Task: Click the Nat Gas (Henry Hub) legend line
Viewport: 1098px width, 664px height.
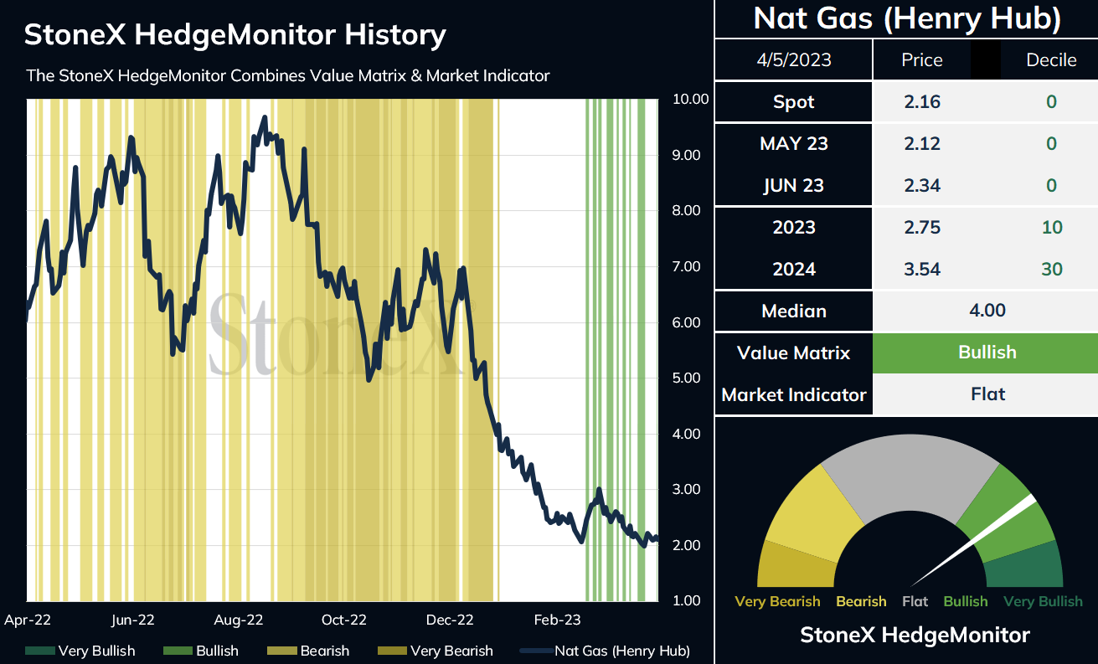Action: click(534, 651)
